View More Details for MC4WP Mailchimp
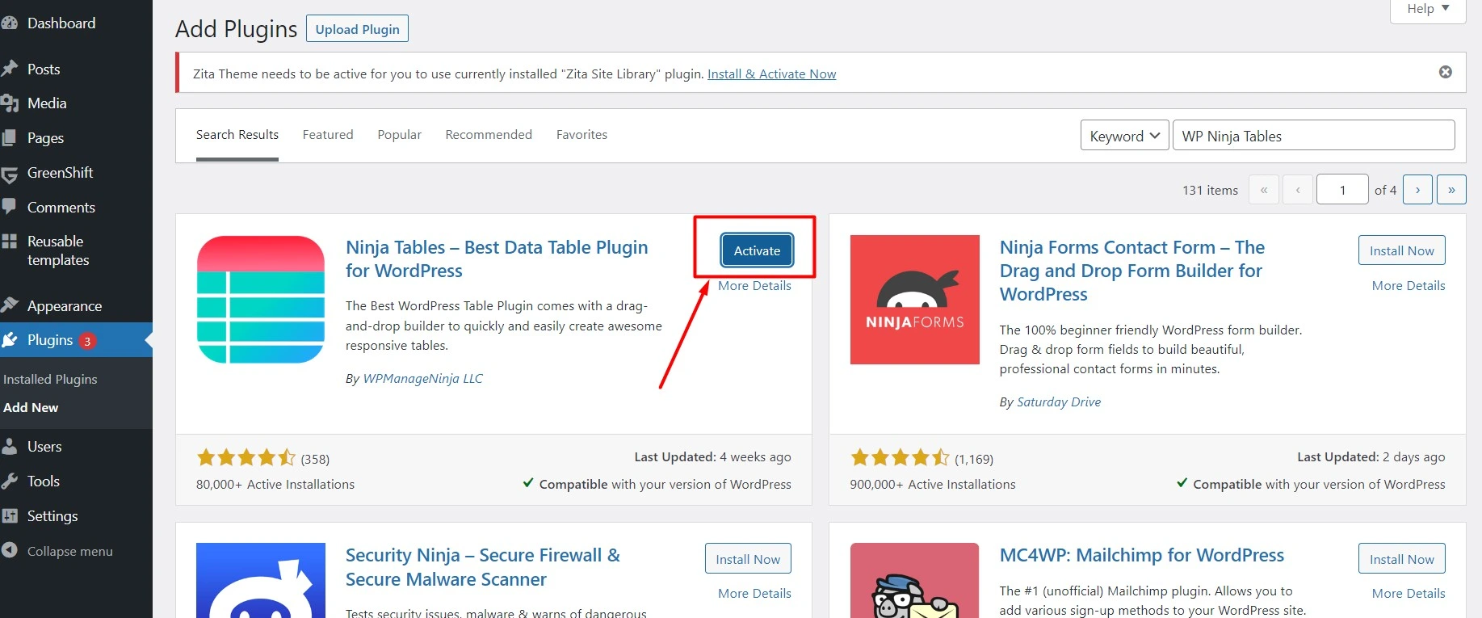This screenshot has height=618, width=1482. (1409, 593)
